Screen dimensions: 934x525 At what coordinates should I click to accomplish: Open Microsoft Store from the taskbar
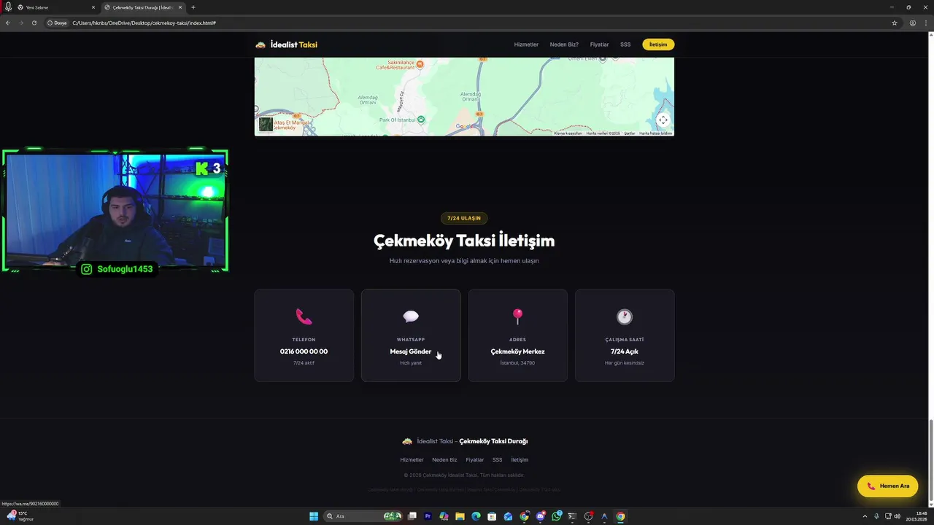[493, 516]
